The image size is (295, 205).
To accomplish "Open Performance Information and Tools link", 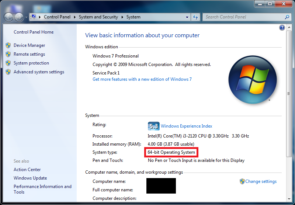I will (x=42, y=189).
